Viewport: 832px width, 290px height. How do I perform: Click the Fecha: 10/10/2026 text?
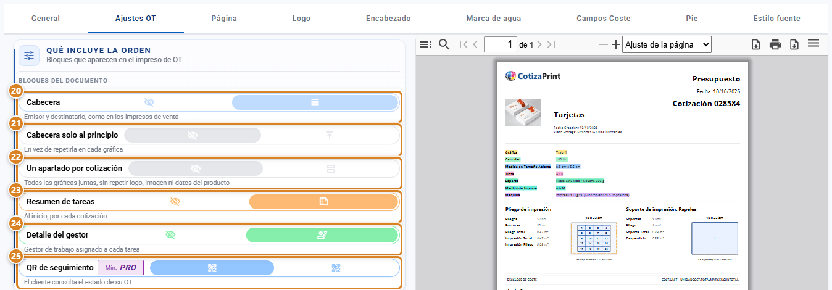pyautogui.click(x=717, y=91)
